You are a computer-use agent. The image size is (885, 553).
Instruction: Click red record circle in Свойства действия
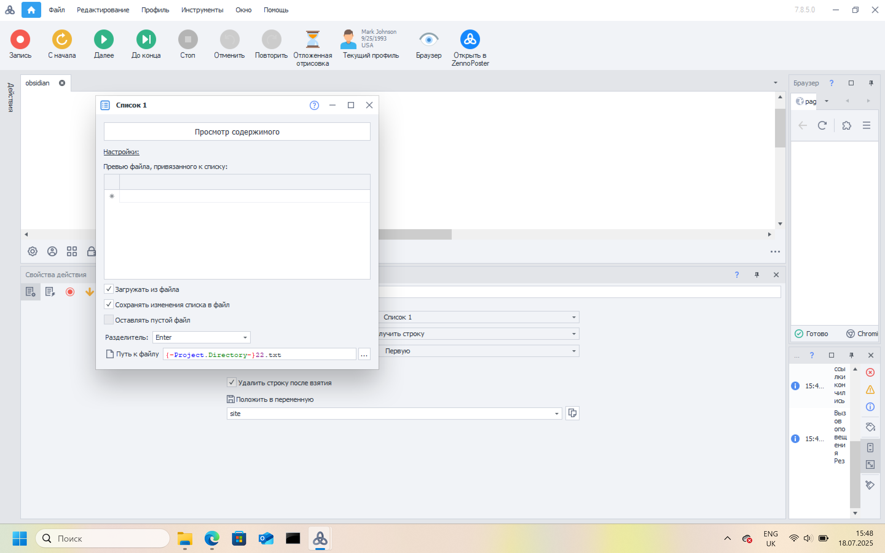point(70,292)
